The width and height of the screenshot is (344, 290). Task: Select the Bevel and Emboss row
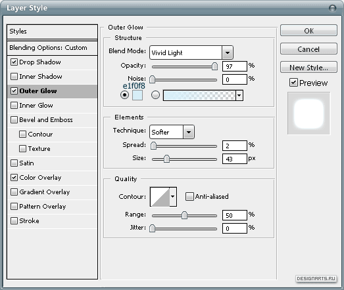pos(52,120)
